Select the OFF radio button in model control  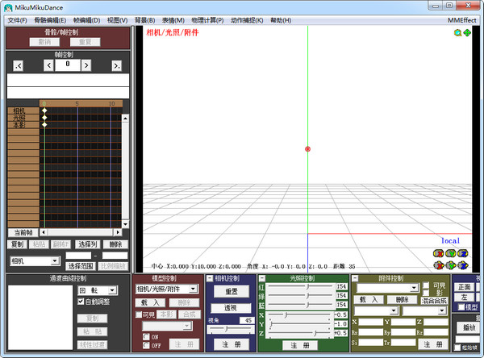coord(145,344)
